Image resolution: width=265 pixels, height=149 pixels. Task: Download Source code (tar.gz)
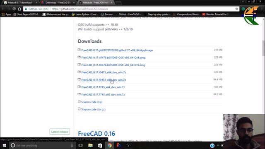(93, 109)
